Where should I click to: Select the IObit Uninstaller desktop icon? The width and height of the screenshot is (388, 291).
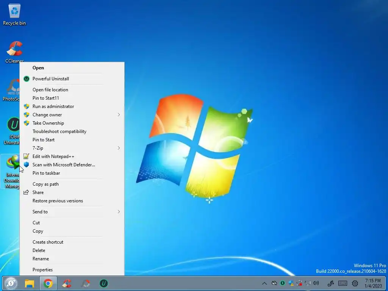[11, 131]
